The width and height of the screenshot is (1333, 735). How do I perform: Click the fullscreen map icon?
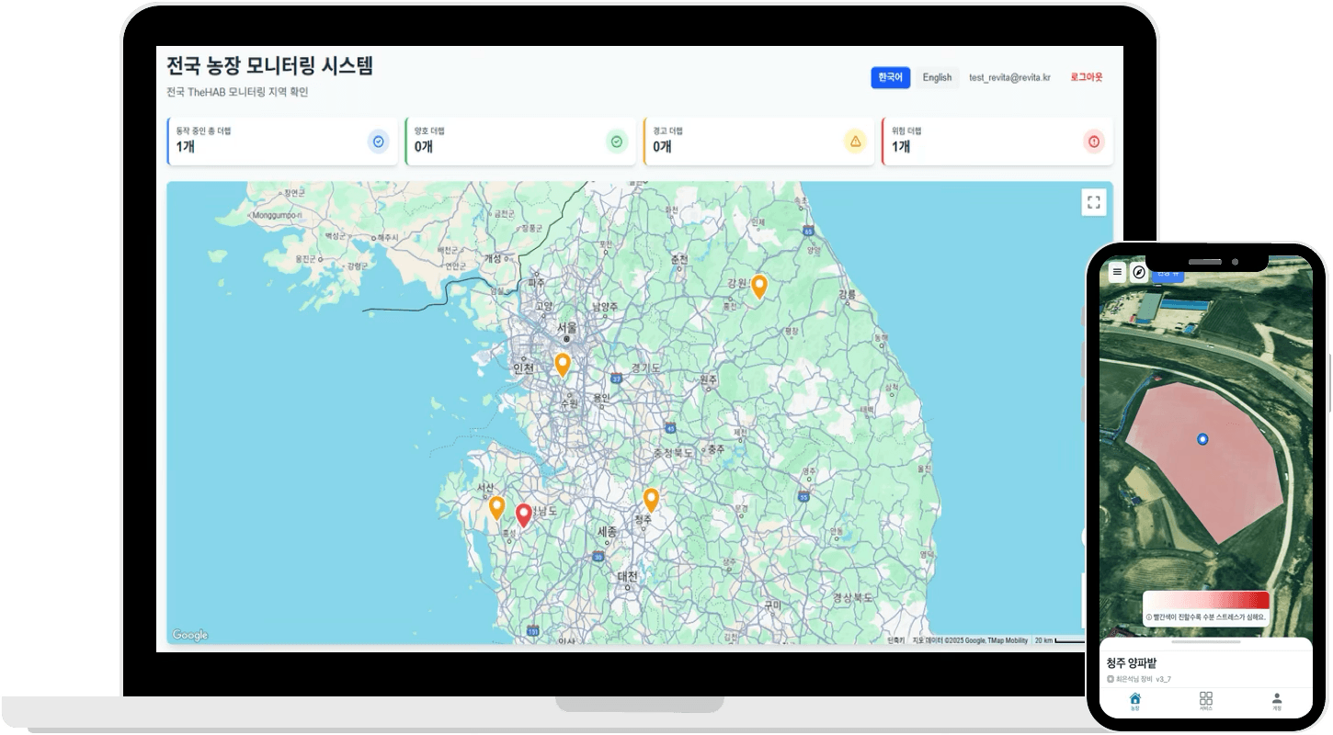pos(1093,203)
